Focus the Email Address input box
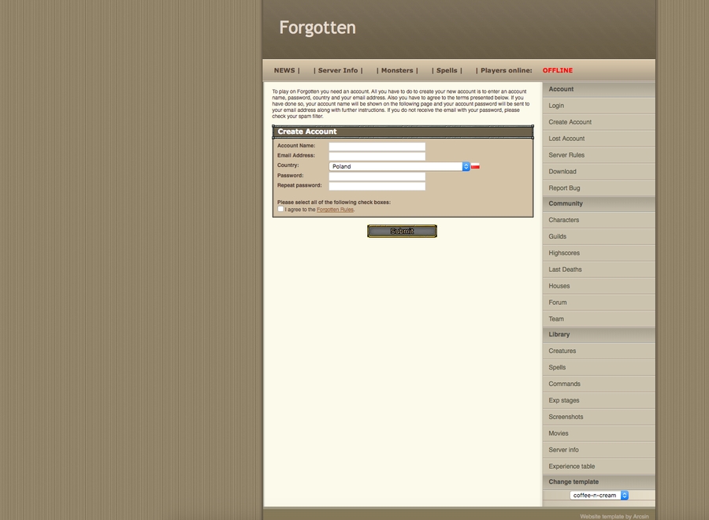The width and height of the screenshot is (709, 520). (x=377, y=156)
